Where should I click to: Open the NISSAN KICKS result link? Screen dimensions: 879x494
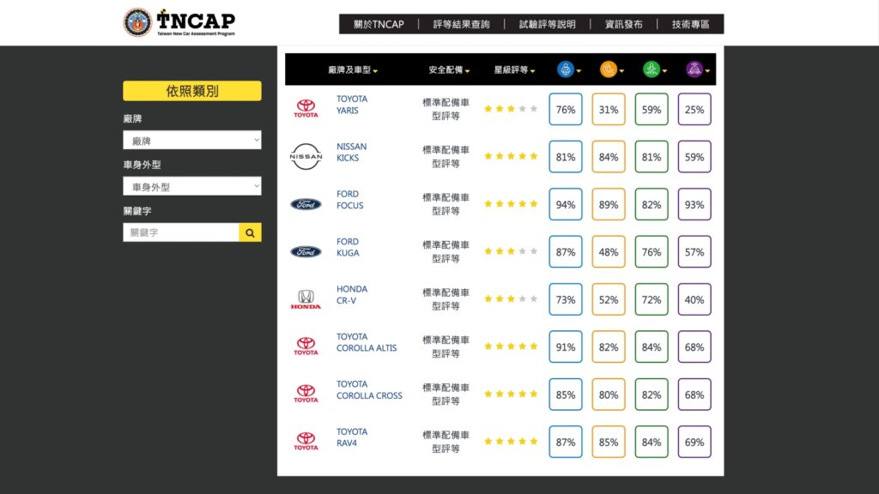click(x=351, y=153)
